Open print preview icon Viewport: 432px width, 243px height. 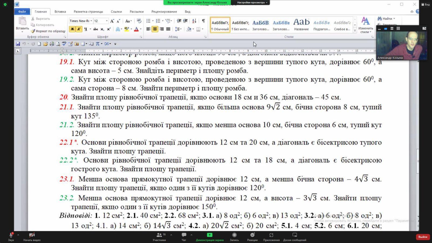click(x=58, y=44)
